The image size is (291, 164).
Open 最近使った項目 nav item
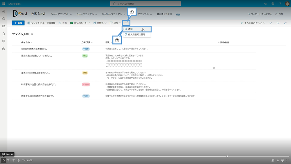pyautogui.click(x=164, y=14)
